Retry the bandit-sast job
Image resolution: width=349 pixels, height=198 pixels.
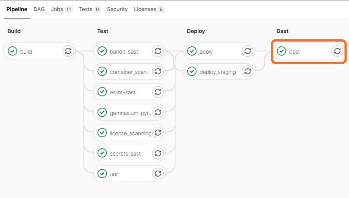(x=158, y=51)
